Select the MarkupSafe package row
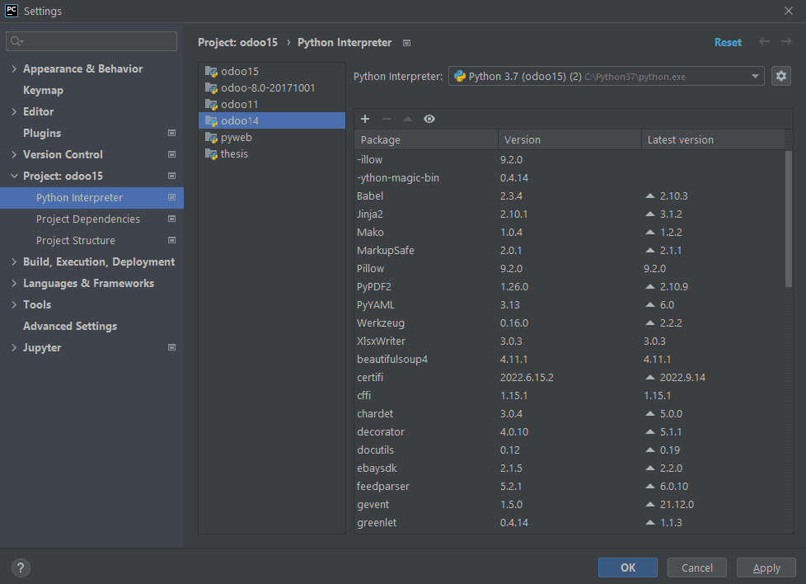Screen dimensions: 806x584 coord(569,251)
